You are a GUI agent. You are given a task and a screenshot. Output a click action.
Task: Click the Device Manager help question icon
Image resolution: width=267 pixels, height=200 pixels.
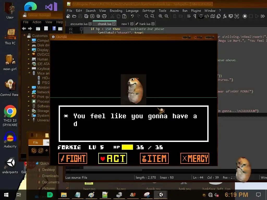[54, 28]
